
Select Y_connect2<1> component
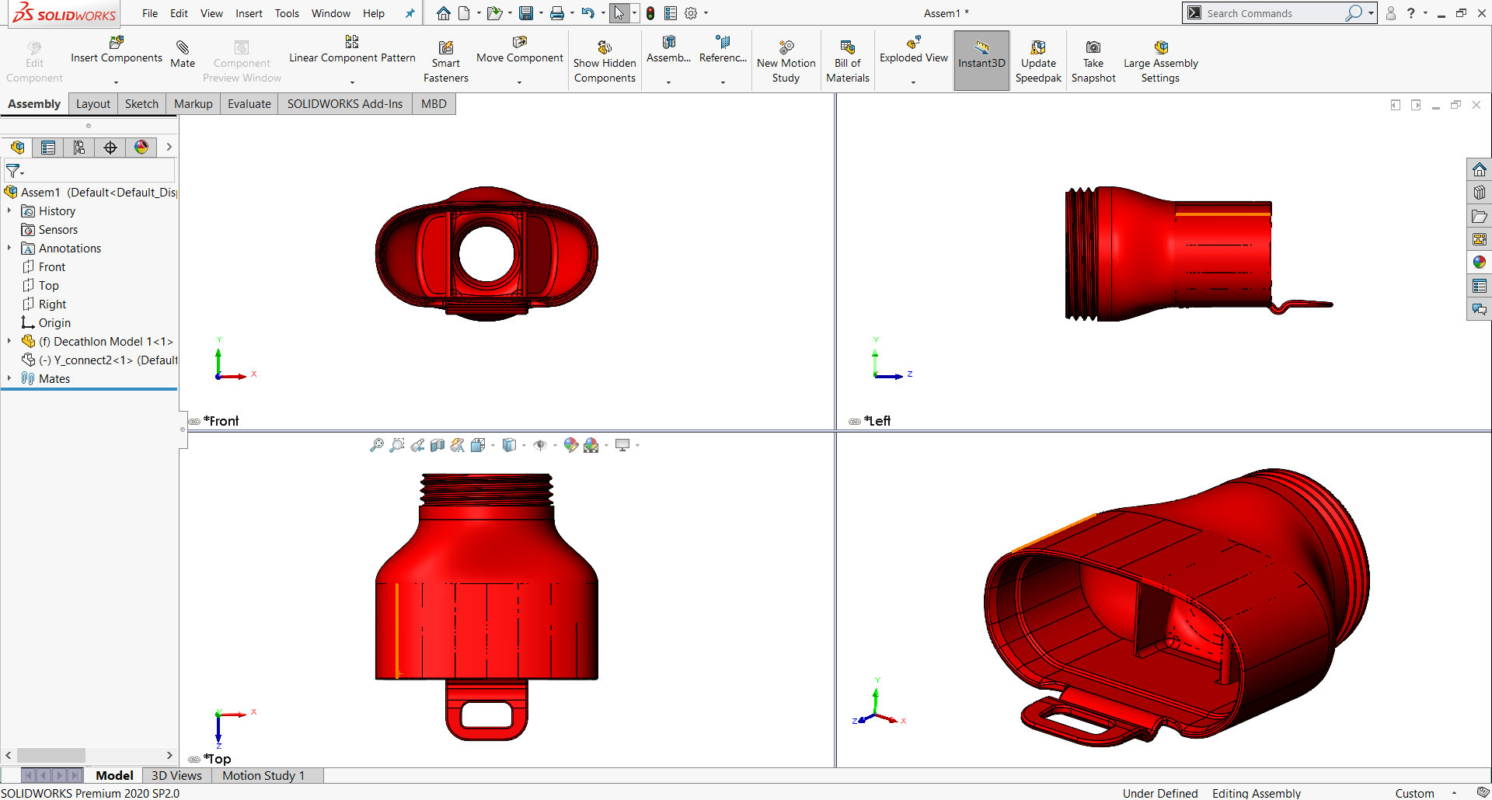(x=107, y=360)
